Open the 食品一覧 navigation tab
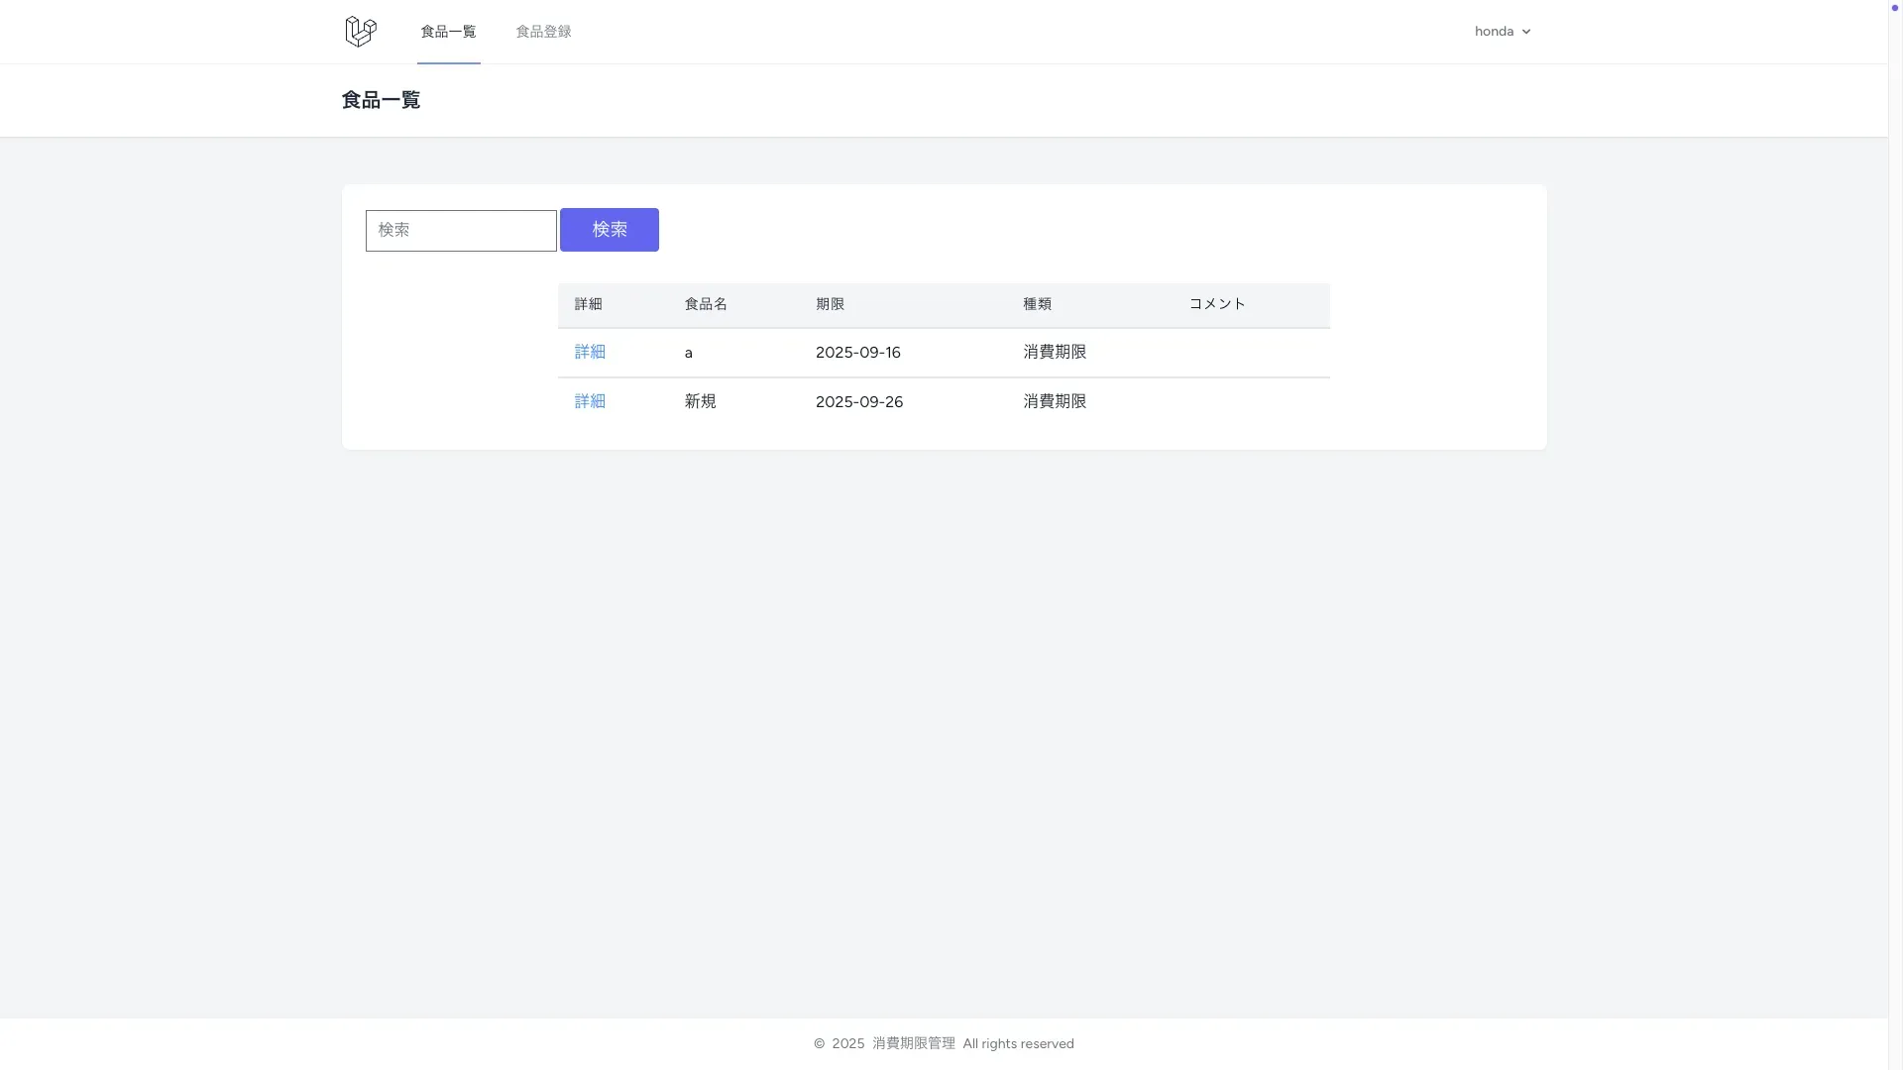The height and width of the screenshot is (1070, 1903). pos(448,32)
